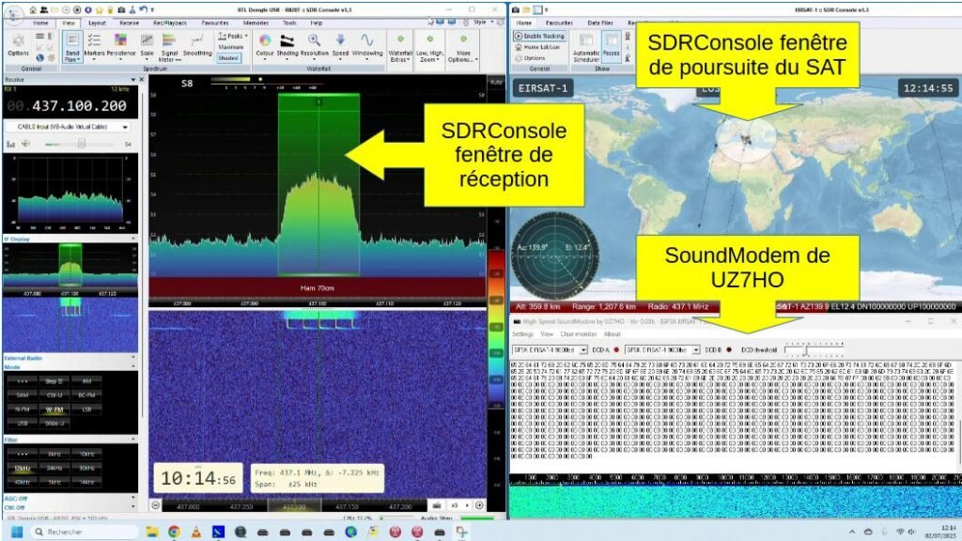The width and height of the screenshot is (962, 541).
Task: Select Maximum in the Peaks group
Action: pos(231,47)
